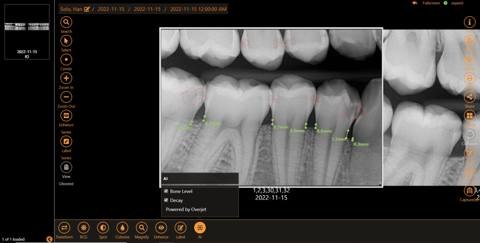Uncheck the Bone Level option

click(x=166, y=191)
